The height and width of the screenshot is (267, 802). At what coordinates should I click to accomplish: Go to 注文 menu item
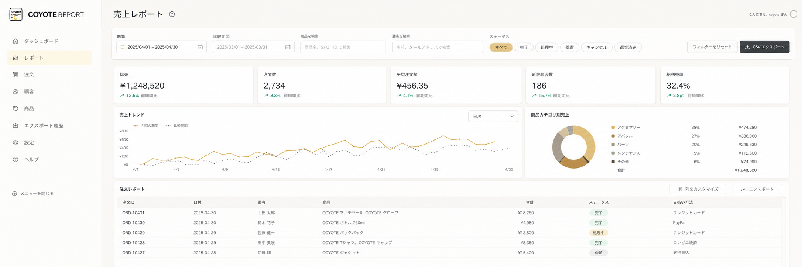point(49,74)
